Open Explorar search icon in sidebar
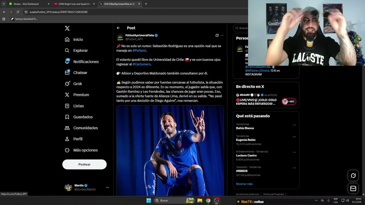The height and width of the screenshot is (205, 365). pos(67,50)
